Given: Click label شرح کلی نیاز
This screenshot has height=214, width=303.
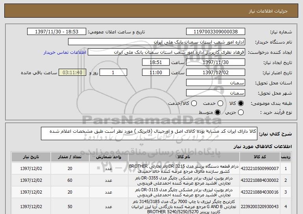Looking at the screenshot, I should point(275,134).
